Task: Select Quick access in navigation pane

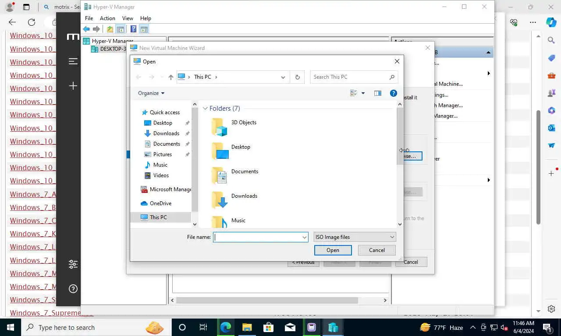Action: click(x=165, y=112)
